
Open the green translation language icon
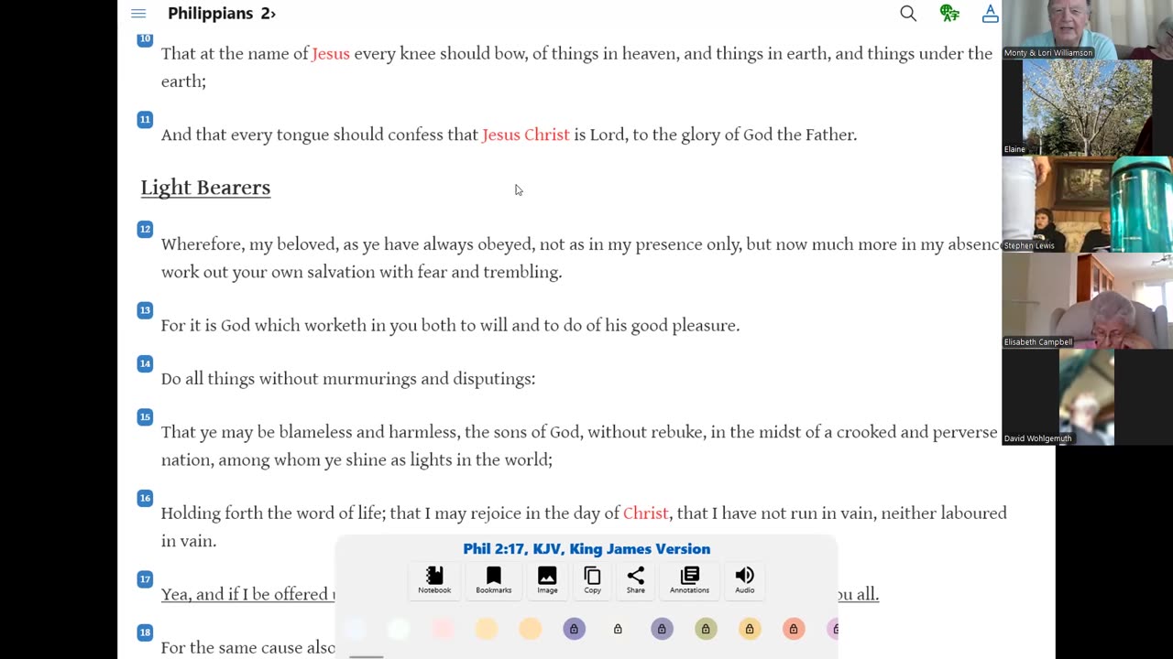click(x=949, y=14)
